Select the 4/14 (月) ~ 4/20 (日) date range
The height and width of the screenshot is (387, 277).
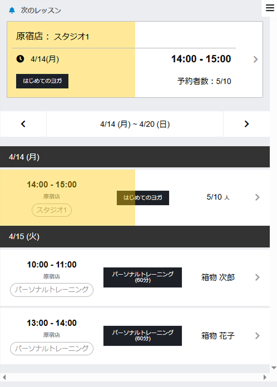[135, 124]
